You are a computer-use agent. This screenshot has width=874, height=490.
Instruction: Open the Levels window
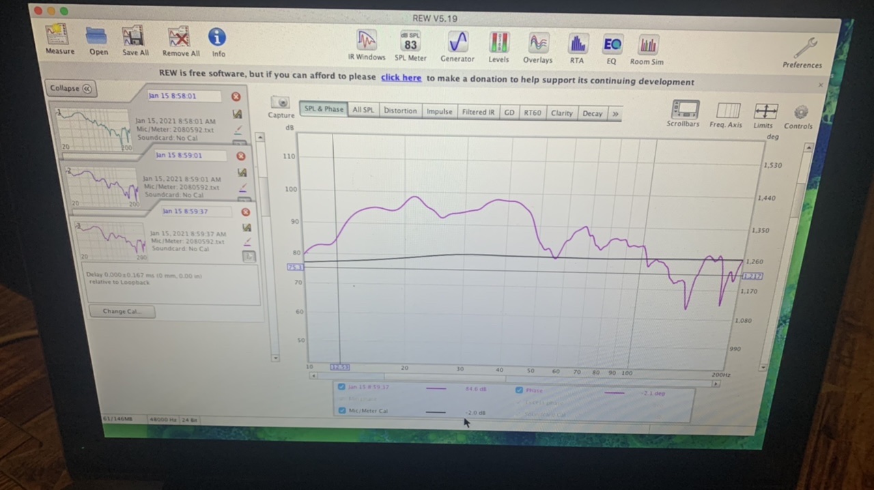coord(498,45)
